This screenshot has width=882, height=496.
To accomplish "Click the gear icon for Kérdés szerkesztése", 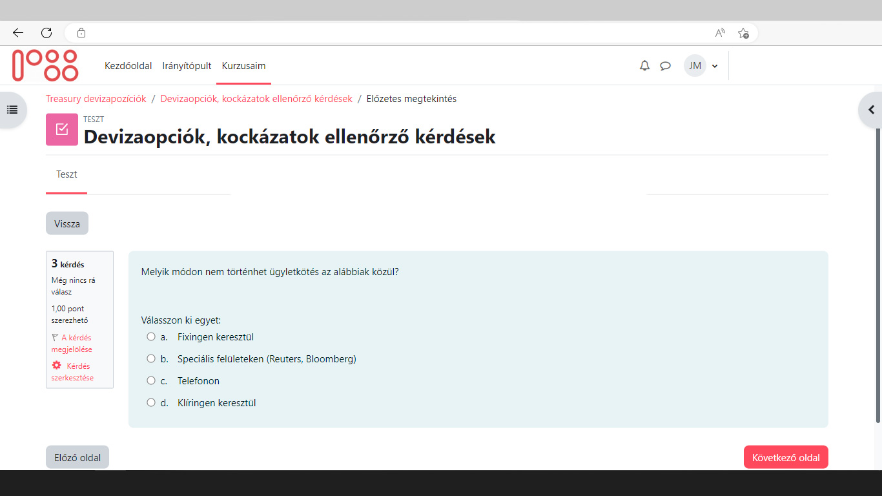I will pos(56,366).
